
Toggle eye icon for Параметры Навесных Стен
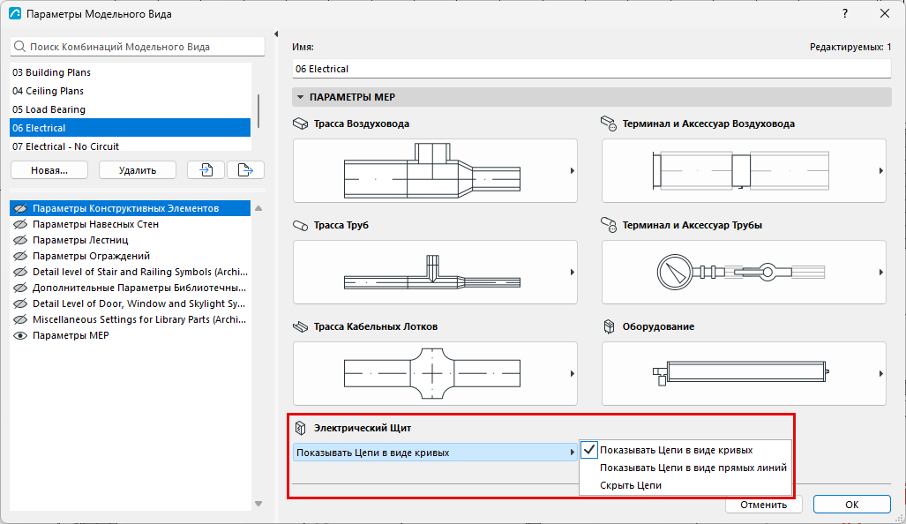pos(20,224)
